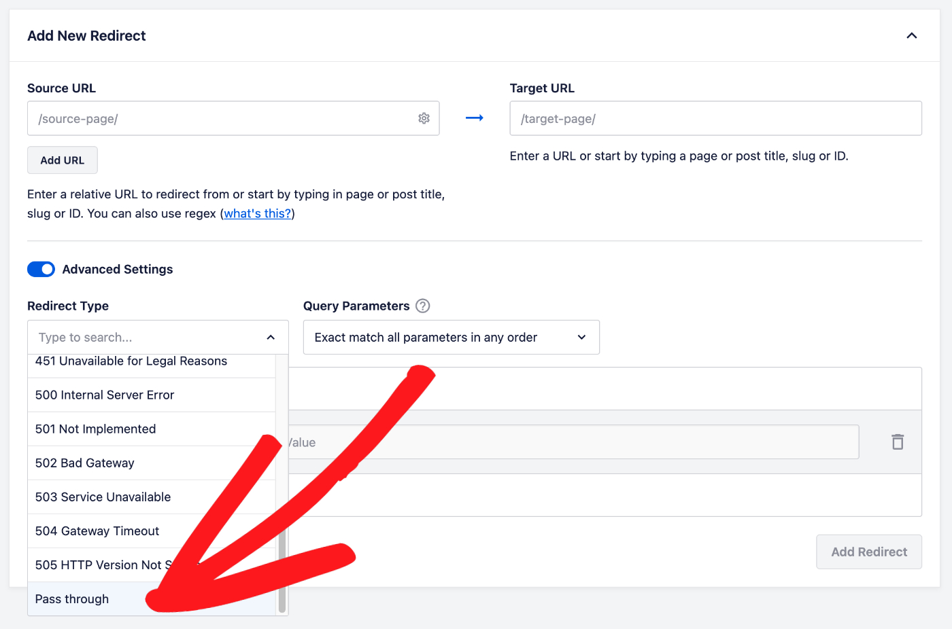Open the Source URL settings gear

click(424, 118)
